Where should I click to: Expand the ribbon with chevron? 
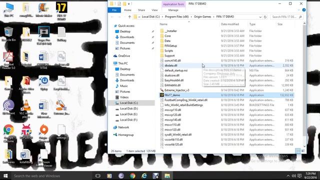coord(299,10)
